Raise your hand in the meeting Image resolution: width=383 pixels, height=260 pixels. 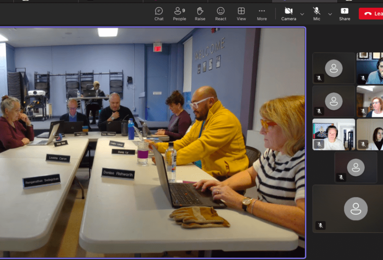pyautogui.click(x=200, y=13)
